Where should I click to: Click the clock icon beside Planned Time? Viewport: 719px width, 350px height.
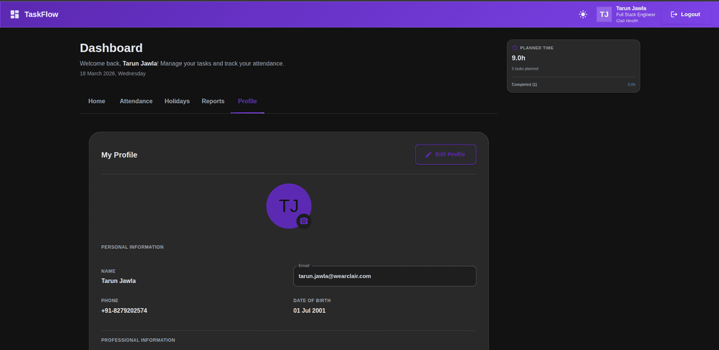514,47
